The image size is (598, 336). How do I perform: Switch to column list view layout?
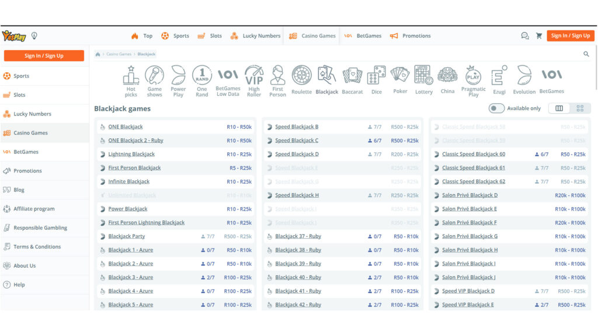(559, 108)
